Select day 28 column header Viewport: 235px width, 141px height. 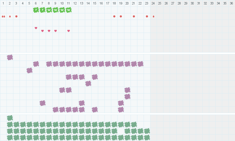(x=180, y=3)
